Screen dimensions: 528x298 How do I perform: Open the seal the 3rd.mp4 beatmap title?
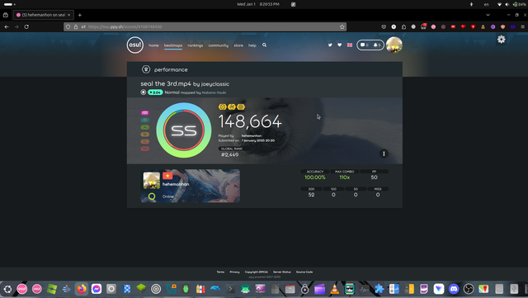click(166, 83)
